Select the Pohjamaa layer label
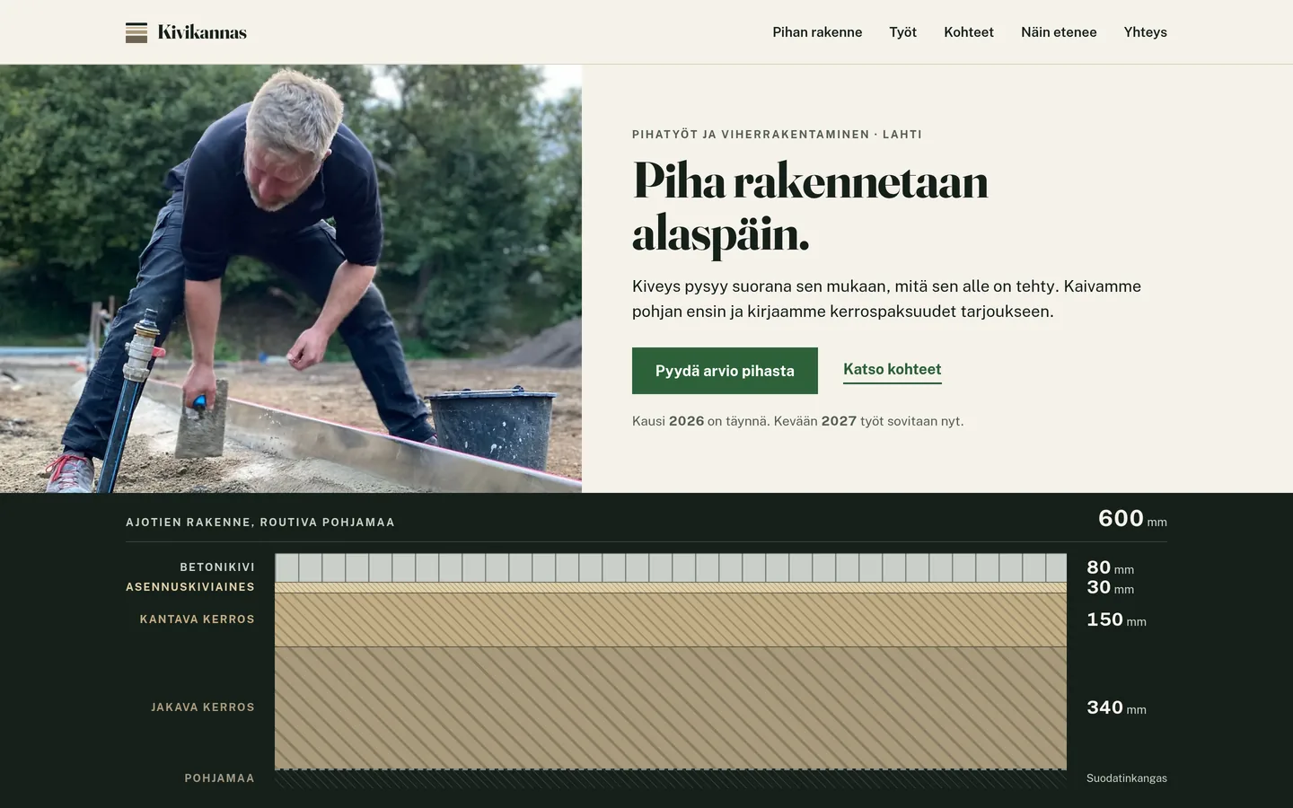 click(x=220, y=778)
